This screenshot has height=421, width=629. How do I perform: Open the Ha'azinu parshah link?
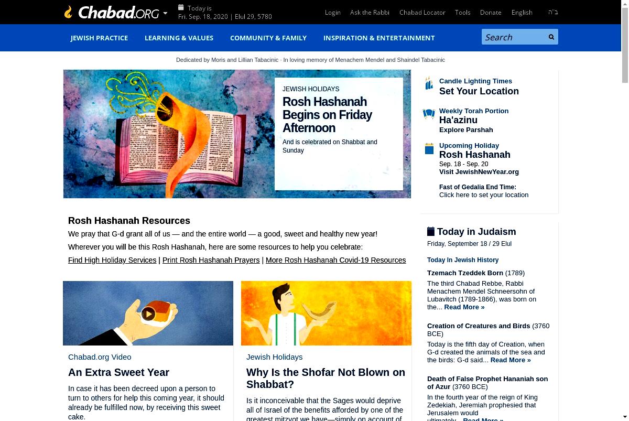coord(458,120)
